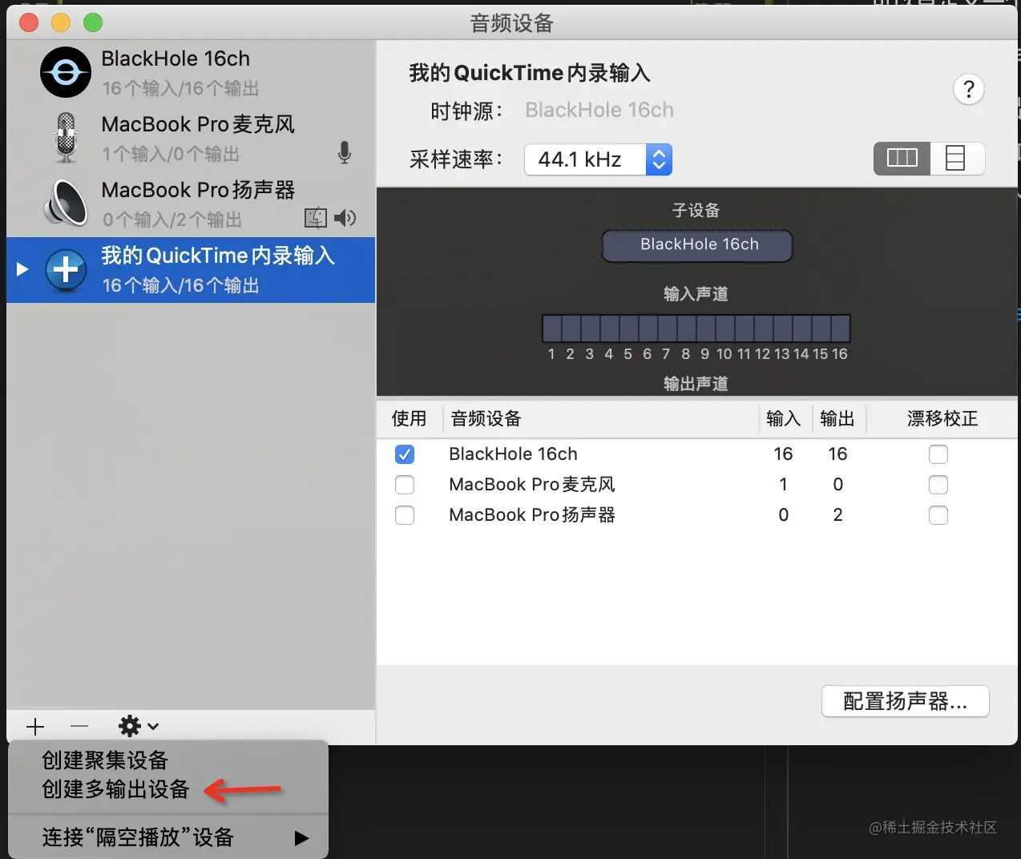Click the MacBook Pro speaker device icon
This screenshot has height=859, width=1021.
click(x=66, y=203)
